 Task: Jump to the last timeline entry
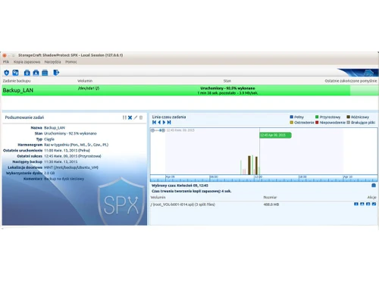point(169,123)
